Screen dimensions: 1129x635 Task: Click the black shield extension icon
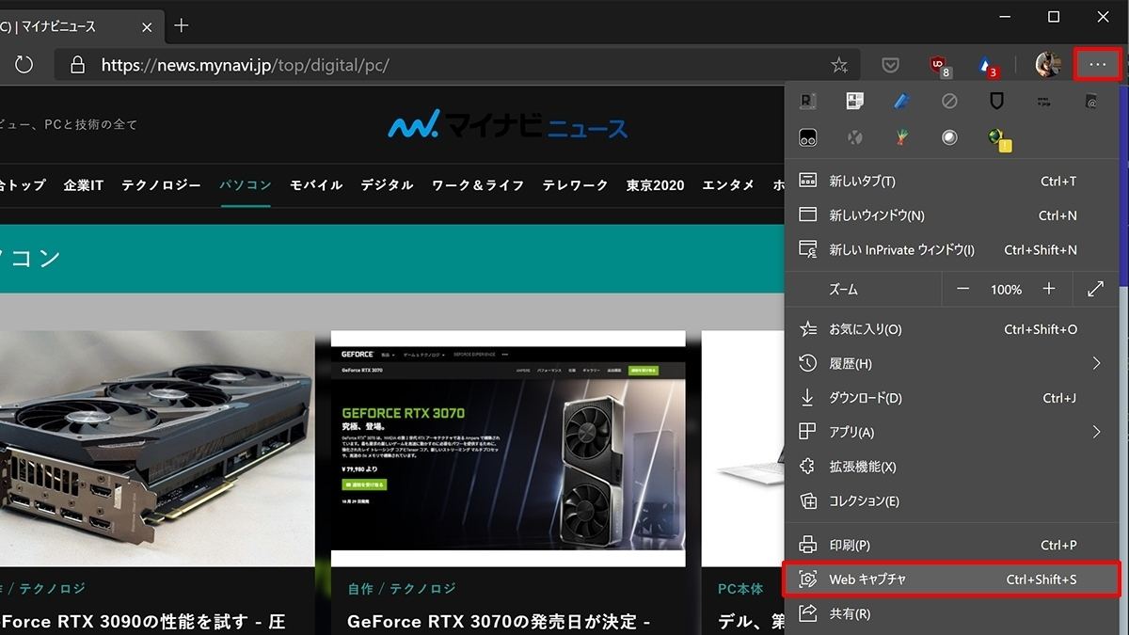997,101
